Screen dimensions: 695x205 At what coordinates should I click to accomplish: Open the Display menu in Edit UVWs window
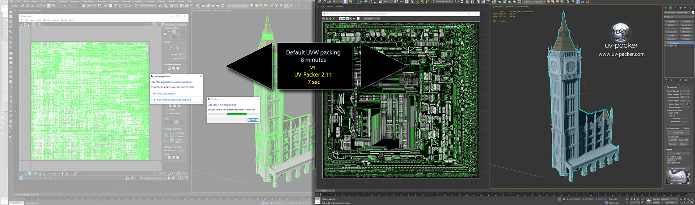click(64, 20)
